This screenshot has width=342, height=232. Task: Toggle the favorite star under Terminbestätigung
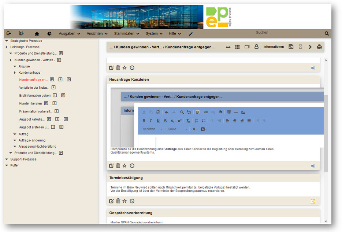click(x=124, y=201)
